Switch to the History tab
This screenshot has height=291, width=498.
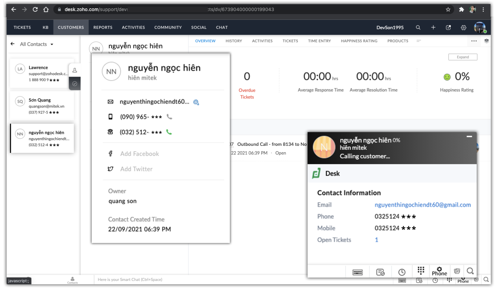[x=234, y=41]
